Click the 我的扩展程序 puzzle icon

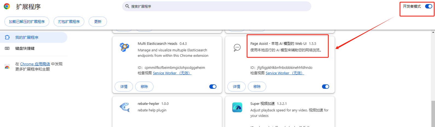click(x=7, y=37)
